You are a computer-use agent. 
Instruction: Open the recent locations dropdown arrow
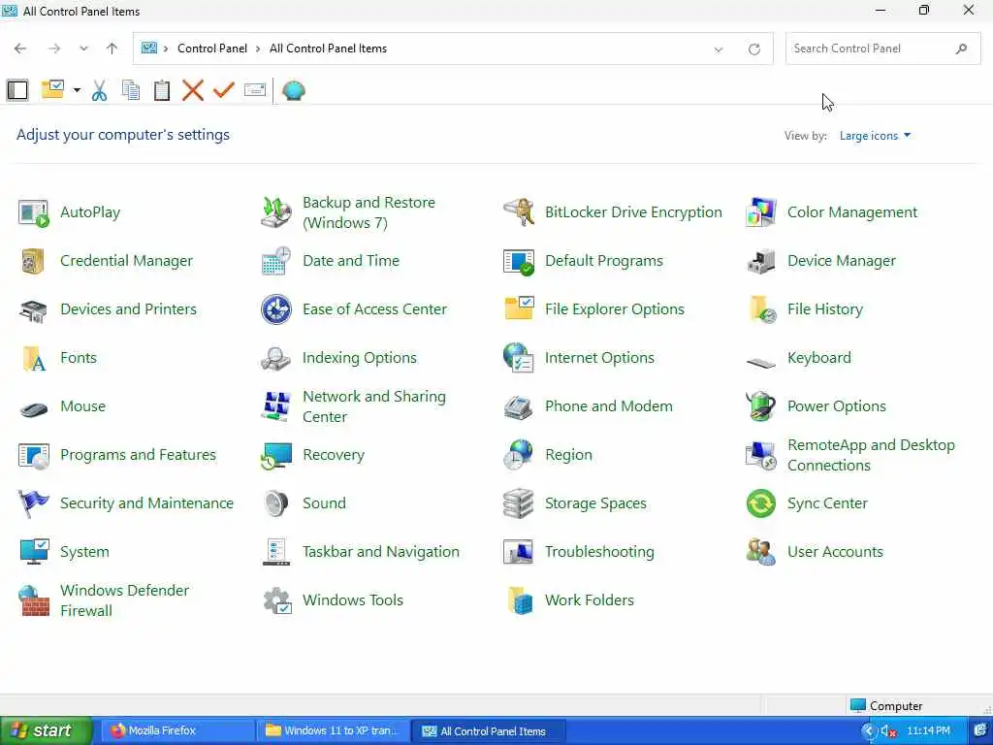coord(83,49)
